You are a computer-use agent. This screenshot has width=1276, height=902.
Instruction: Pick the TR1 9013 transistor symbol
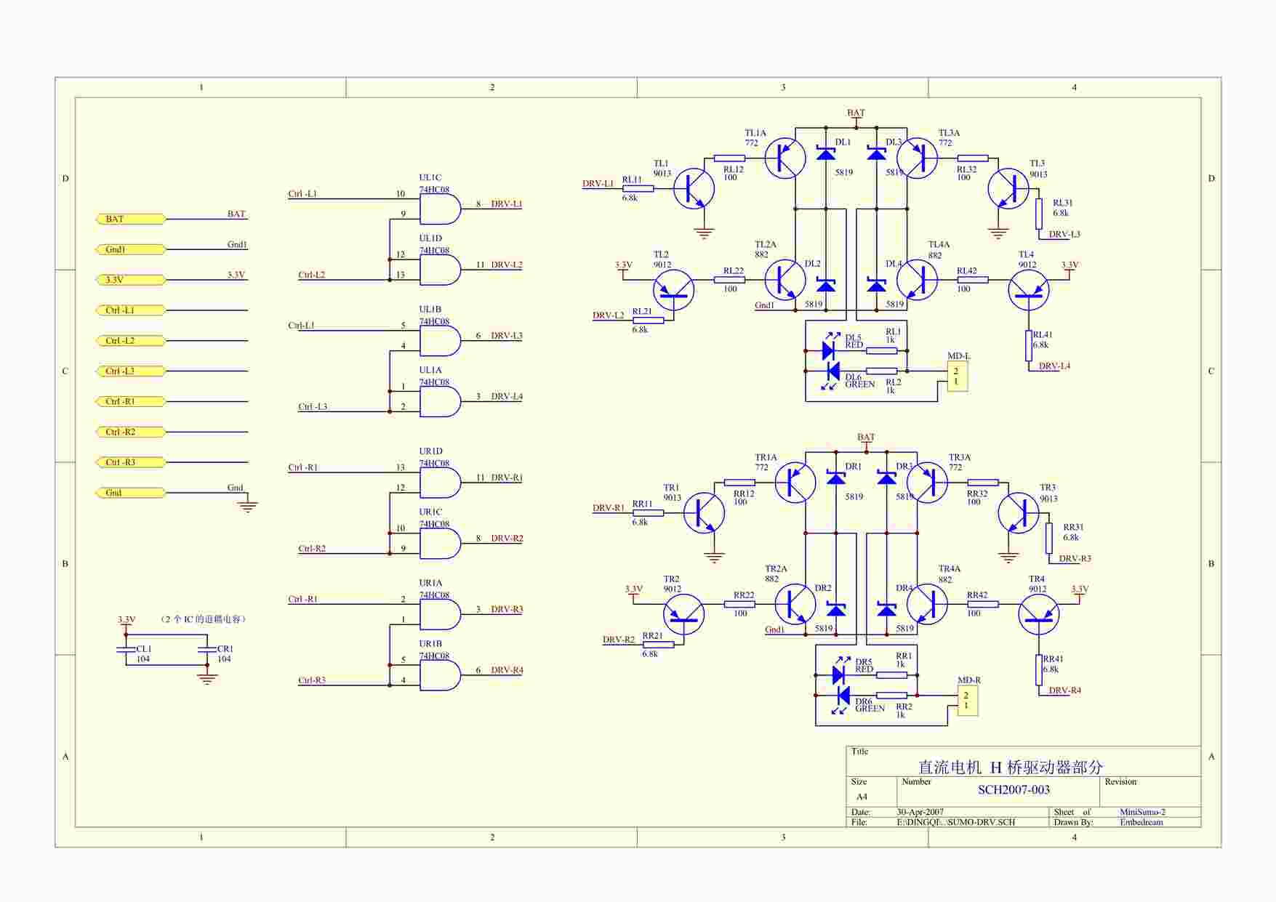point(705,513)
